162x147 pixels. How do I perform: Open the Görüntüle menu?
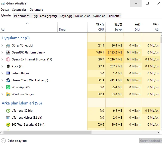(x=36, y=10)
